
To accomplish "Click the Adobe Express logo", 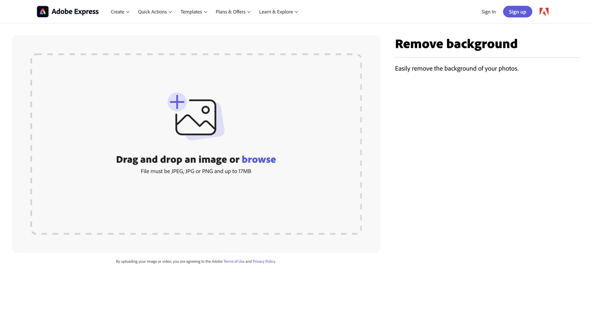I will tap(68, 11).
